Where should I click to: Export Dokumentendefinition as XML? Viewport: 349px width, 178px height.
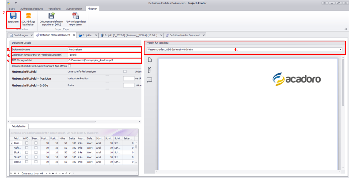[51, 16]
